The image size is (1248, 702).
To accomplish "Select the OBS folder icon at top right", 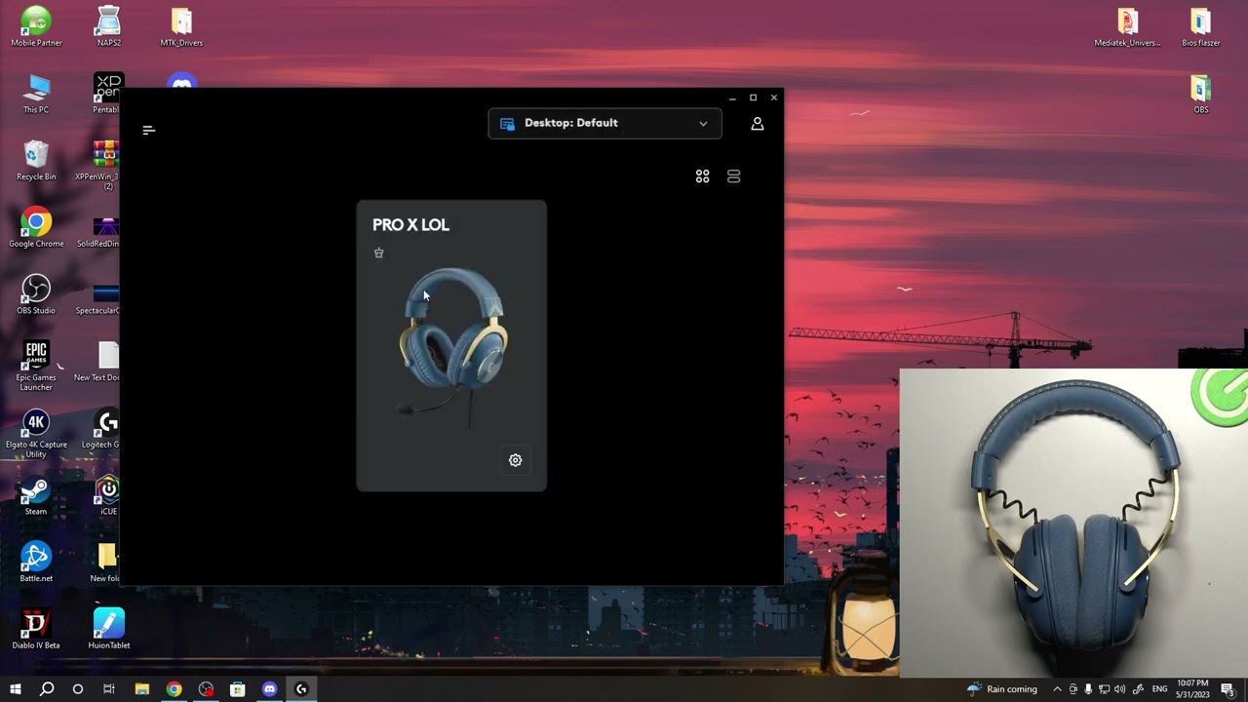I will click(x=1201, y=95).
